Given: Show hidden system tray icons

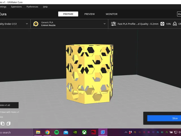Looking at the screenshot, I should pos(126,132).
